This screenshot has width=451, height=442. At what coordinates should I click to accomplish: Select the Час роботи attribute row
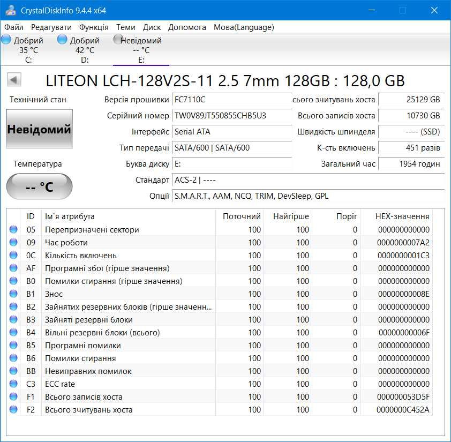tap(220, 242)
